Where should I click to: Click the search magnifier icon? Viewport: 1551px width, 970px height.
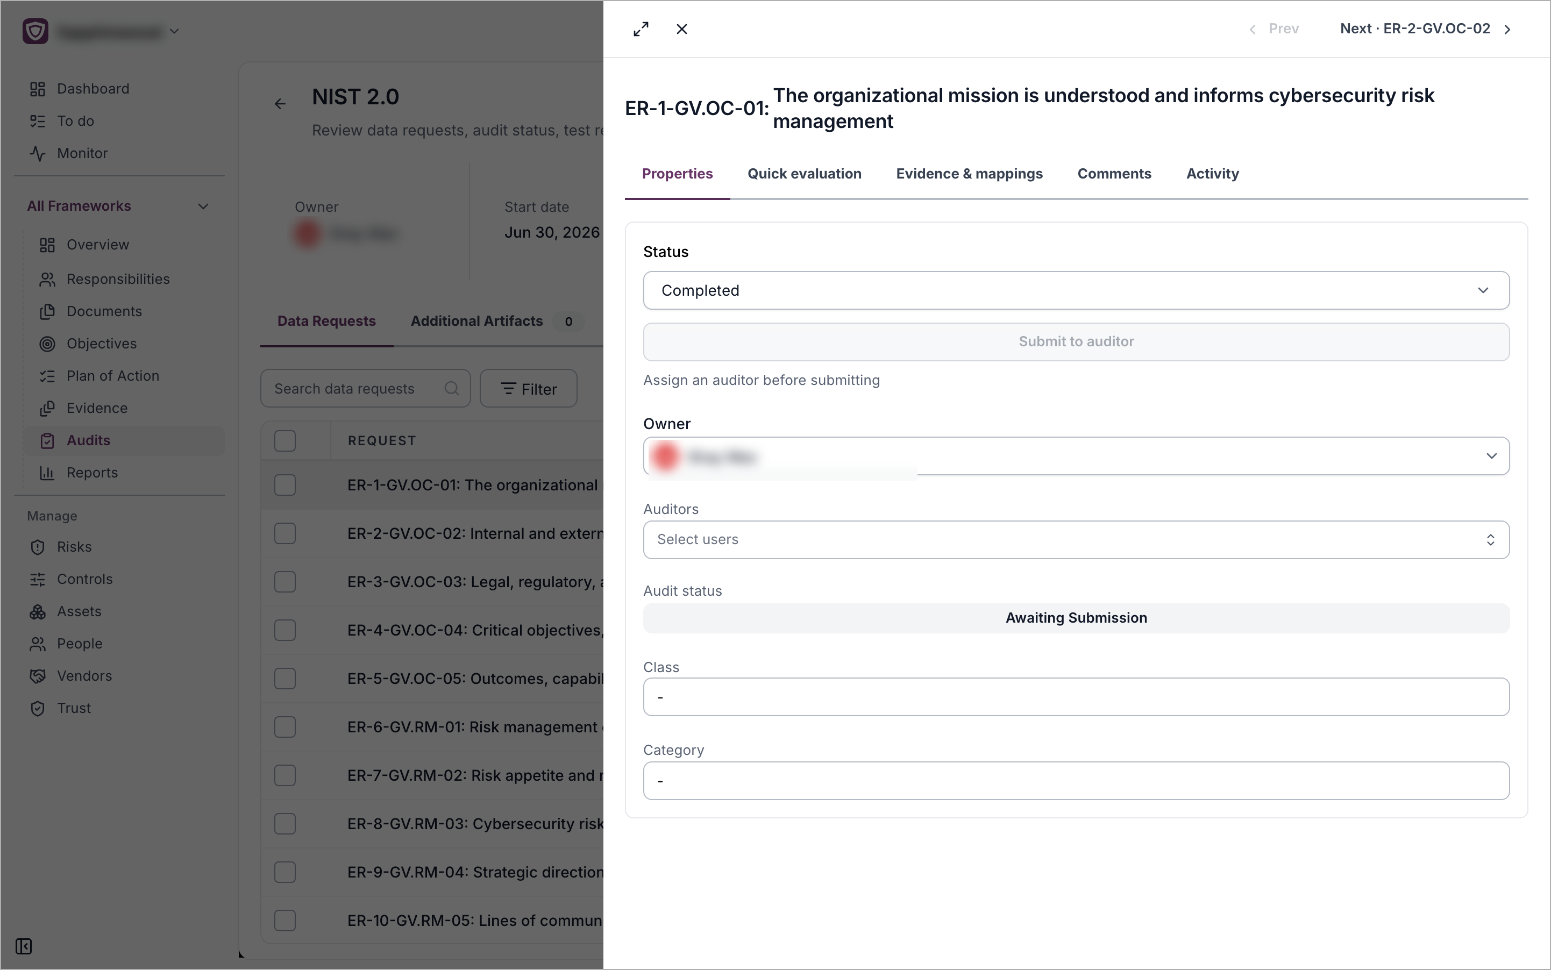coord(452,388)
